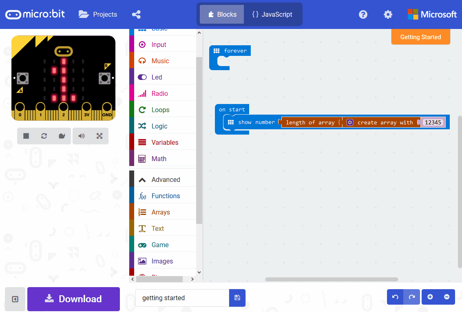
Task: Open the Input category
Action: click(x=163, y=44)
